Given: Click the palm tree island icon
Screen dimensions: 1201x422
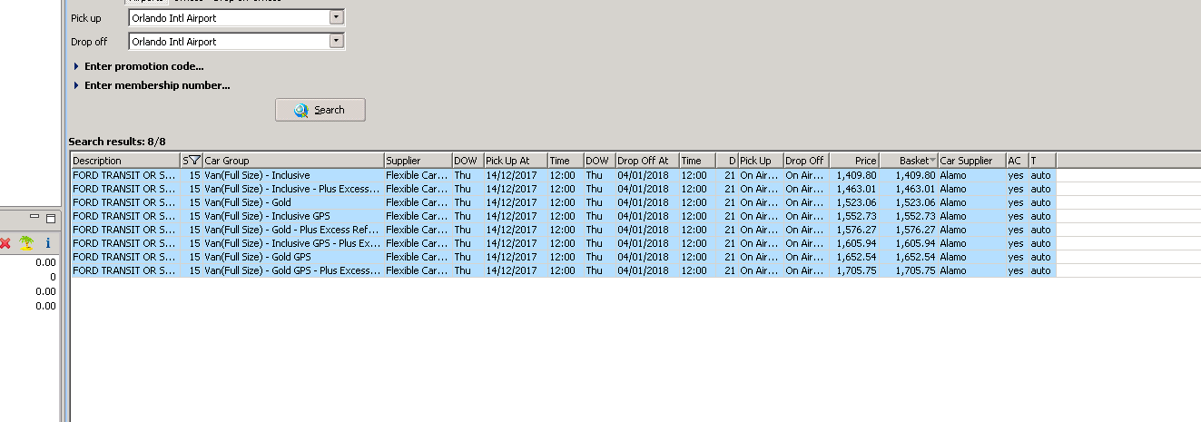Looking at the screenshot, I should [27, 243].
